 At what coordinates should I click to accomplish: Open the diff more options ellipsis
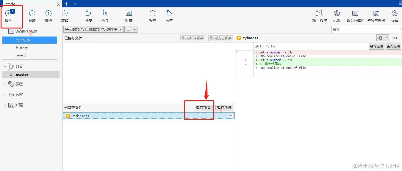pos(395,38)
